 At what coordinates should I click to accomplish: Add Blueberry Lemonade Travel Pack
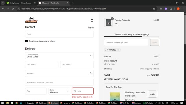[x=152, y=94]
